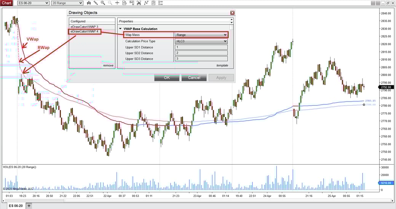Click the 2840.00 price axis label
The height and width of the screenshot is (209, 396).
pyautogui.click(x=386, y=13)
